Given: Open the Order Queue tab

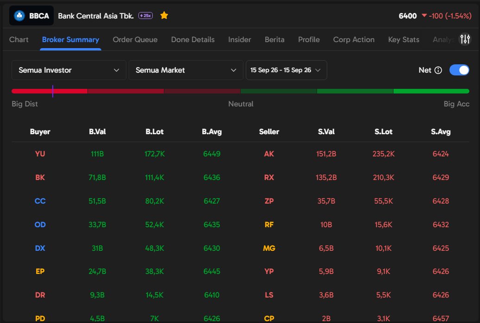Looking at the screenshot, I should pos(135,39).
